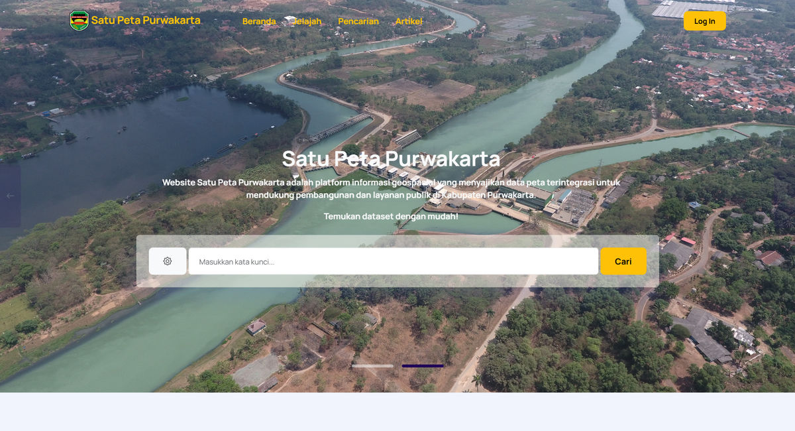Show previous slide with left arrow
This screenshot has width=795, height=431.
[x=10, y=196]
